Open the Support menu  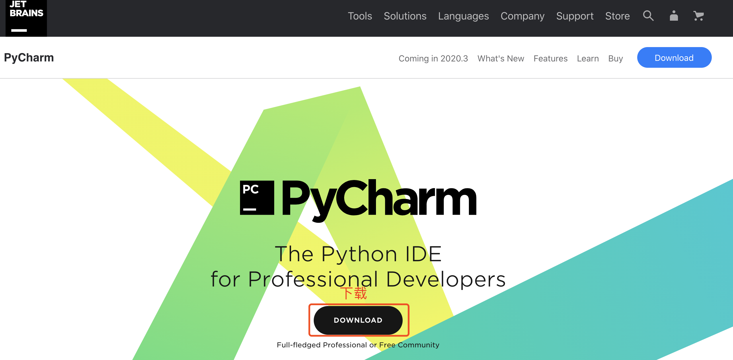pyautogui.click(x=575, y=16)
